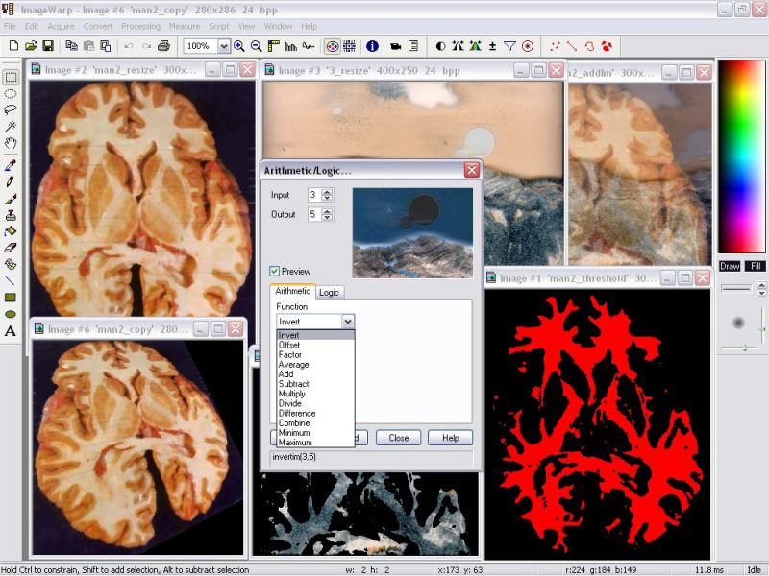
Task: Switch to Fill color mode
Action: [x=756, y=266]
